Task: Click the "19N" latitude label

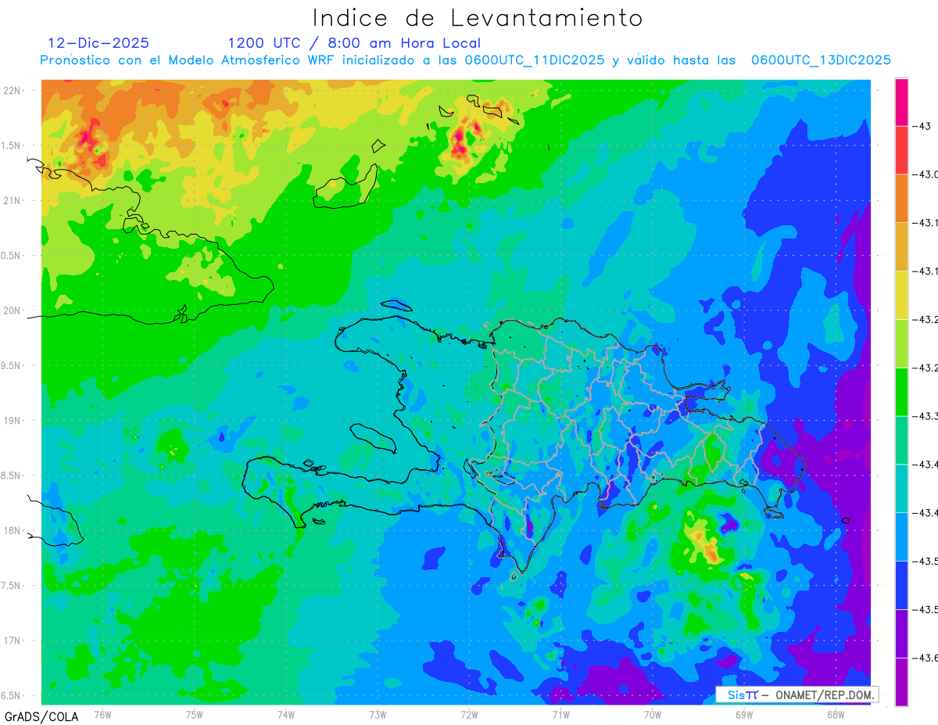Action: [x=13, y=421]
